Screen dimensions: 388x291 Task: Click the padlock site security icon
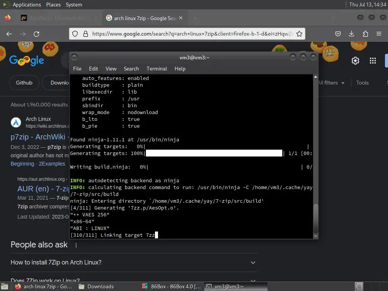click(x=86, y=34)
